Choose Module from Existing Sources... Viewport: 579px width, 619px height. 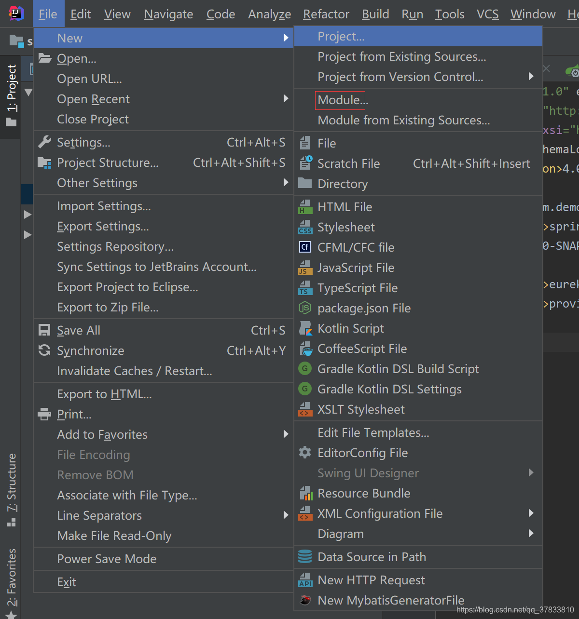tap(418, 120)
